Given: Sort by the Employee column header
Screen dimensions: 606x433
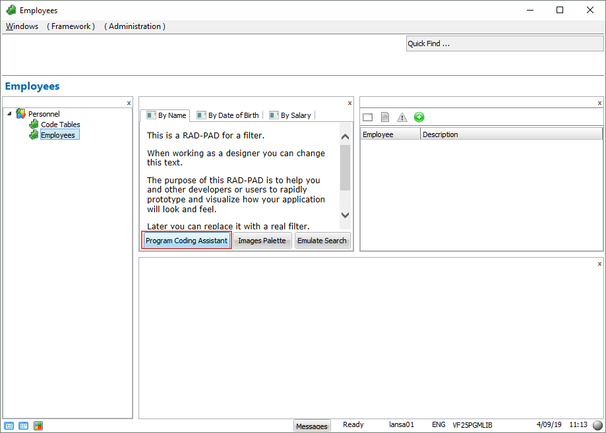Looking at the screenshot, I should [390, 134].
